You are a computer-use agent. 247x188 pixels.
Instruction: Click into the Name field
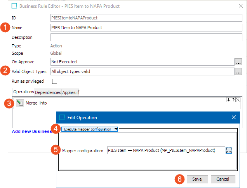coord(146,28)
